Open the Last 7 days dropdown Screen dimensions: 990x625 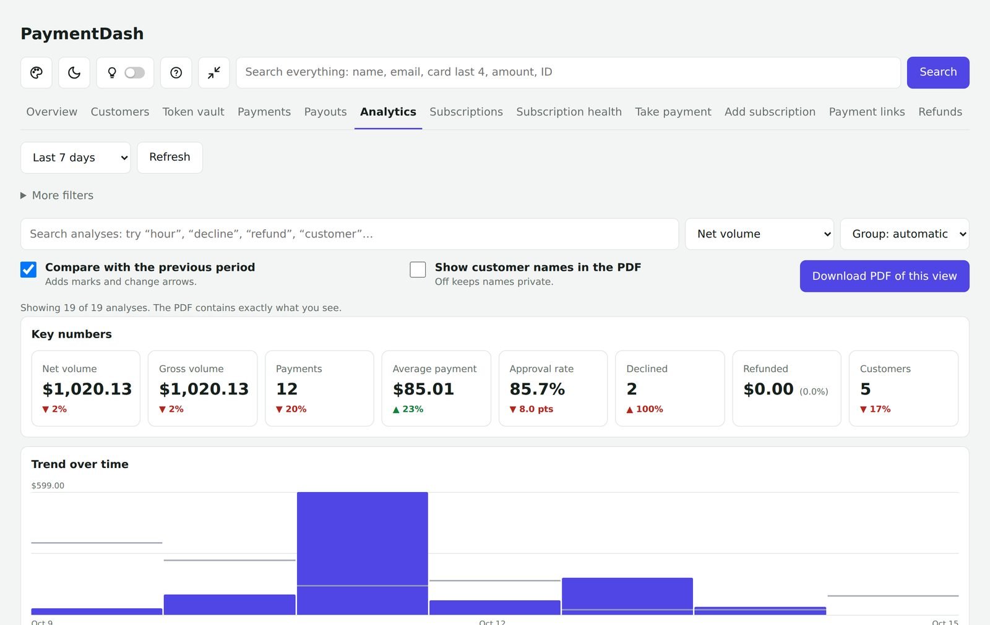click(x=75, y=158)
